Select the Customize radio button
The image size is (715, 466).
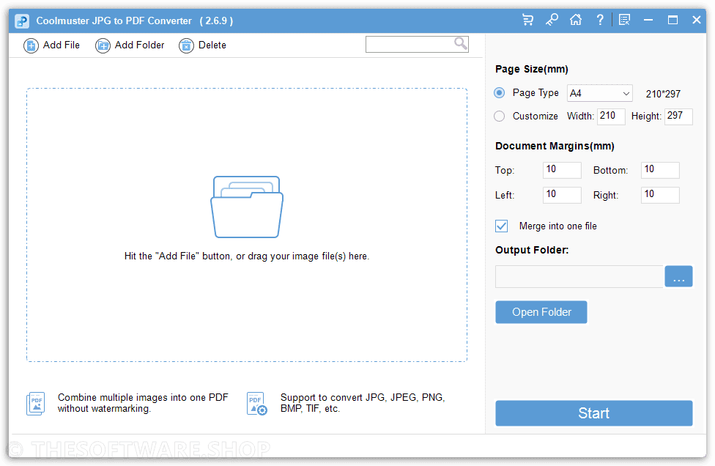click(x=500, y=116)
